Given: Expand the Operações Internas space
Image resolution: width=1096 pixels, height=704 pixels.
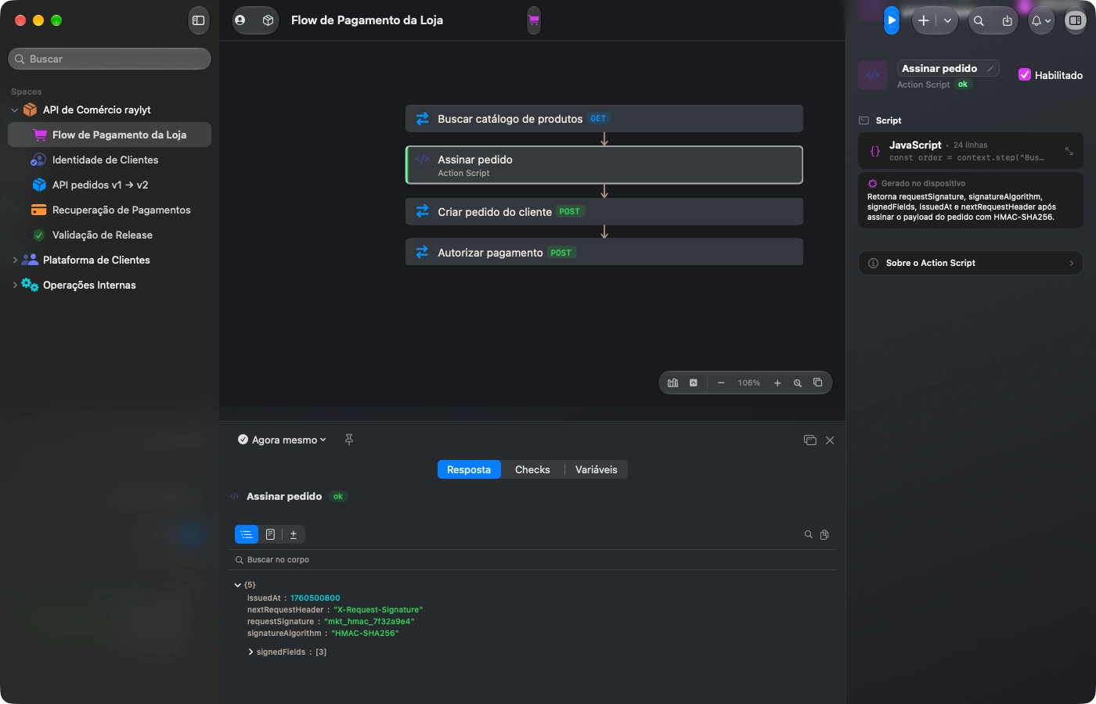Looking at the screenshot, I should coord(15,286).
